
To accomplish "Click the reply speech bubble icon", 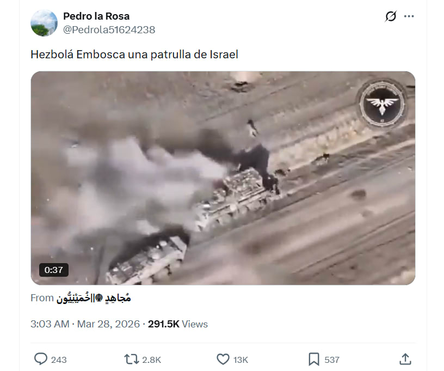I will point(41,359).
